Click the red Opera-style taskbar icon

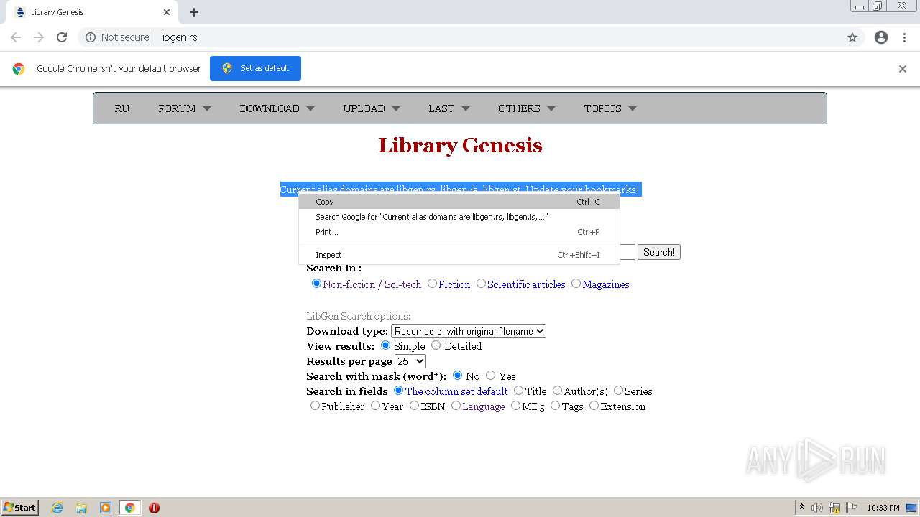pyautogui.click(x=154, y=508)
